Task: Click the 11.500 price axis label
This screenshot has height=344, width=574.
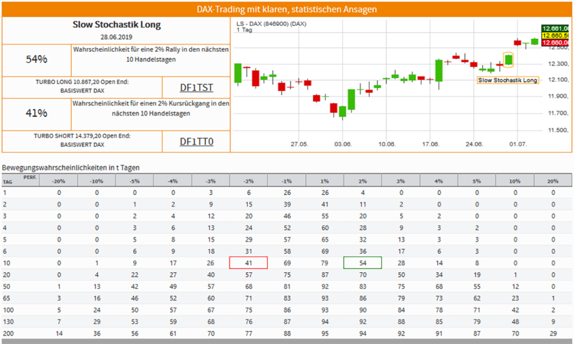Action: (558, 131)
